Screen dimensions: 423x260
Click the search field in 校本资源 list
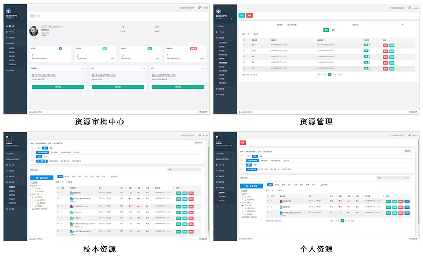[183, 169]
